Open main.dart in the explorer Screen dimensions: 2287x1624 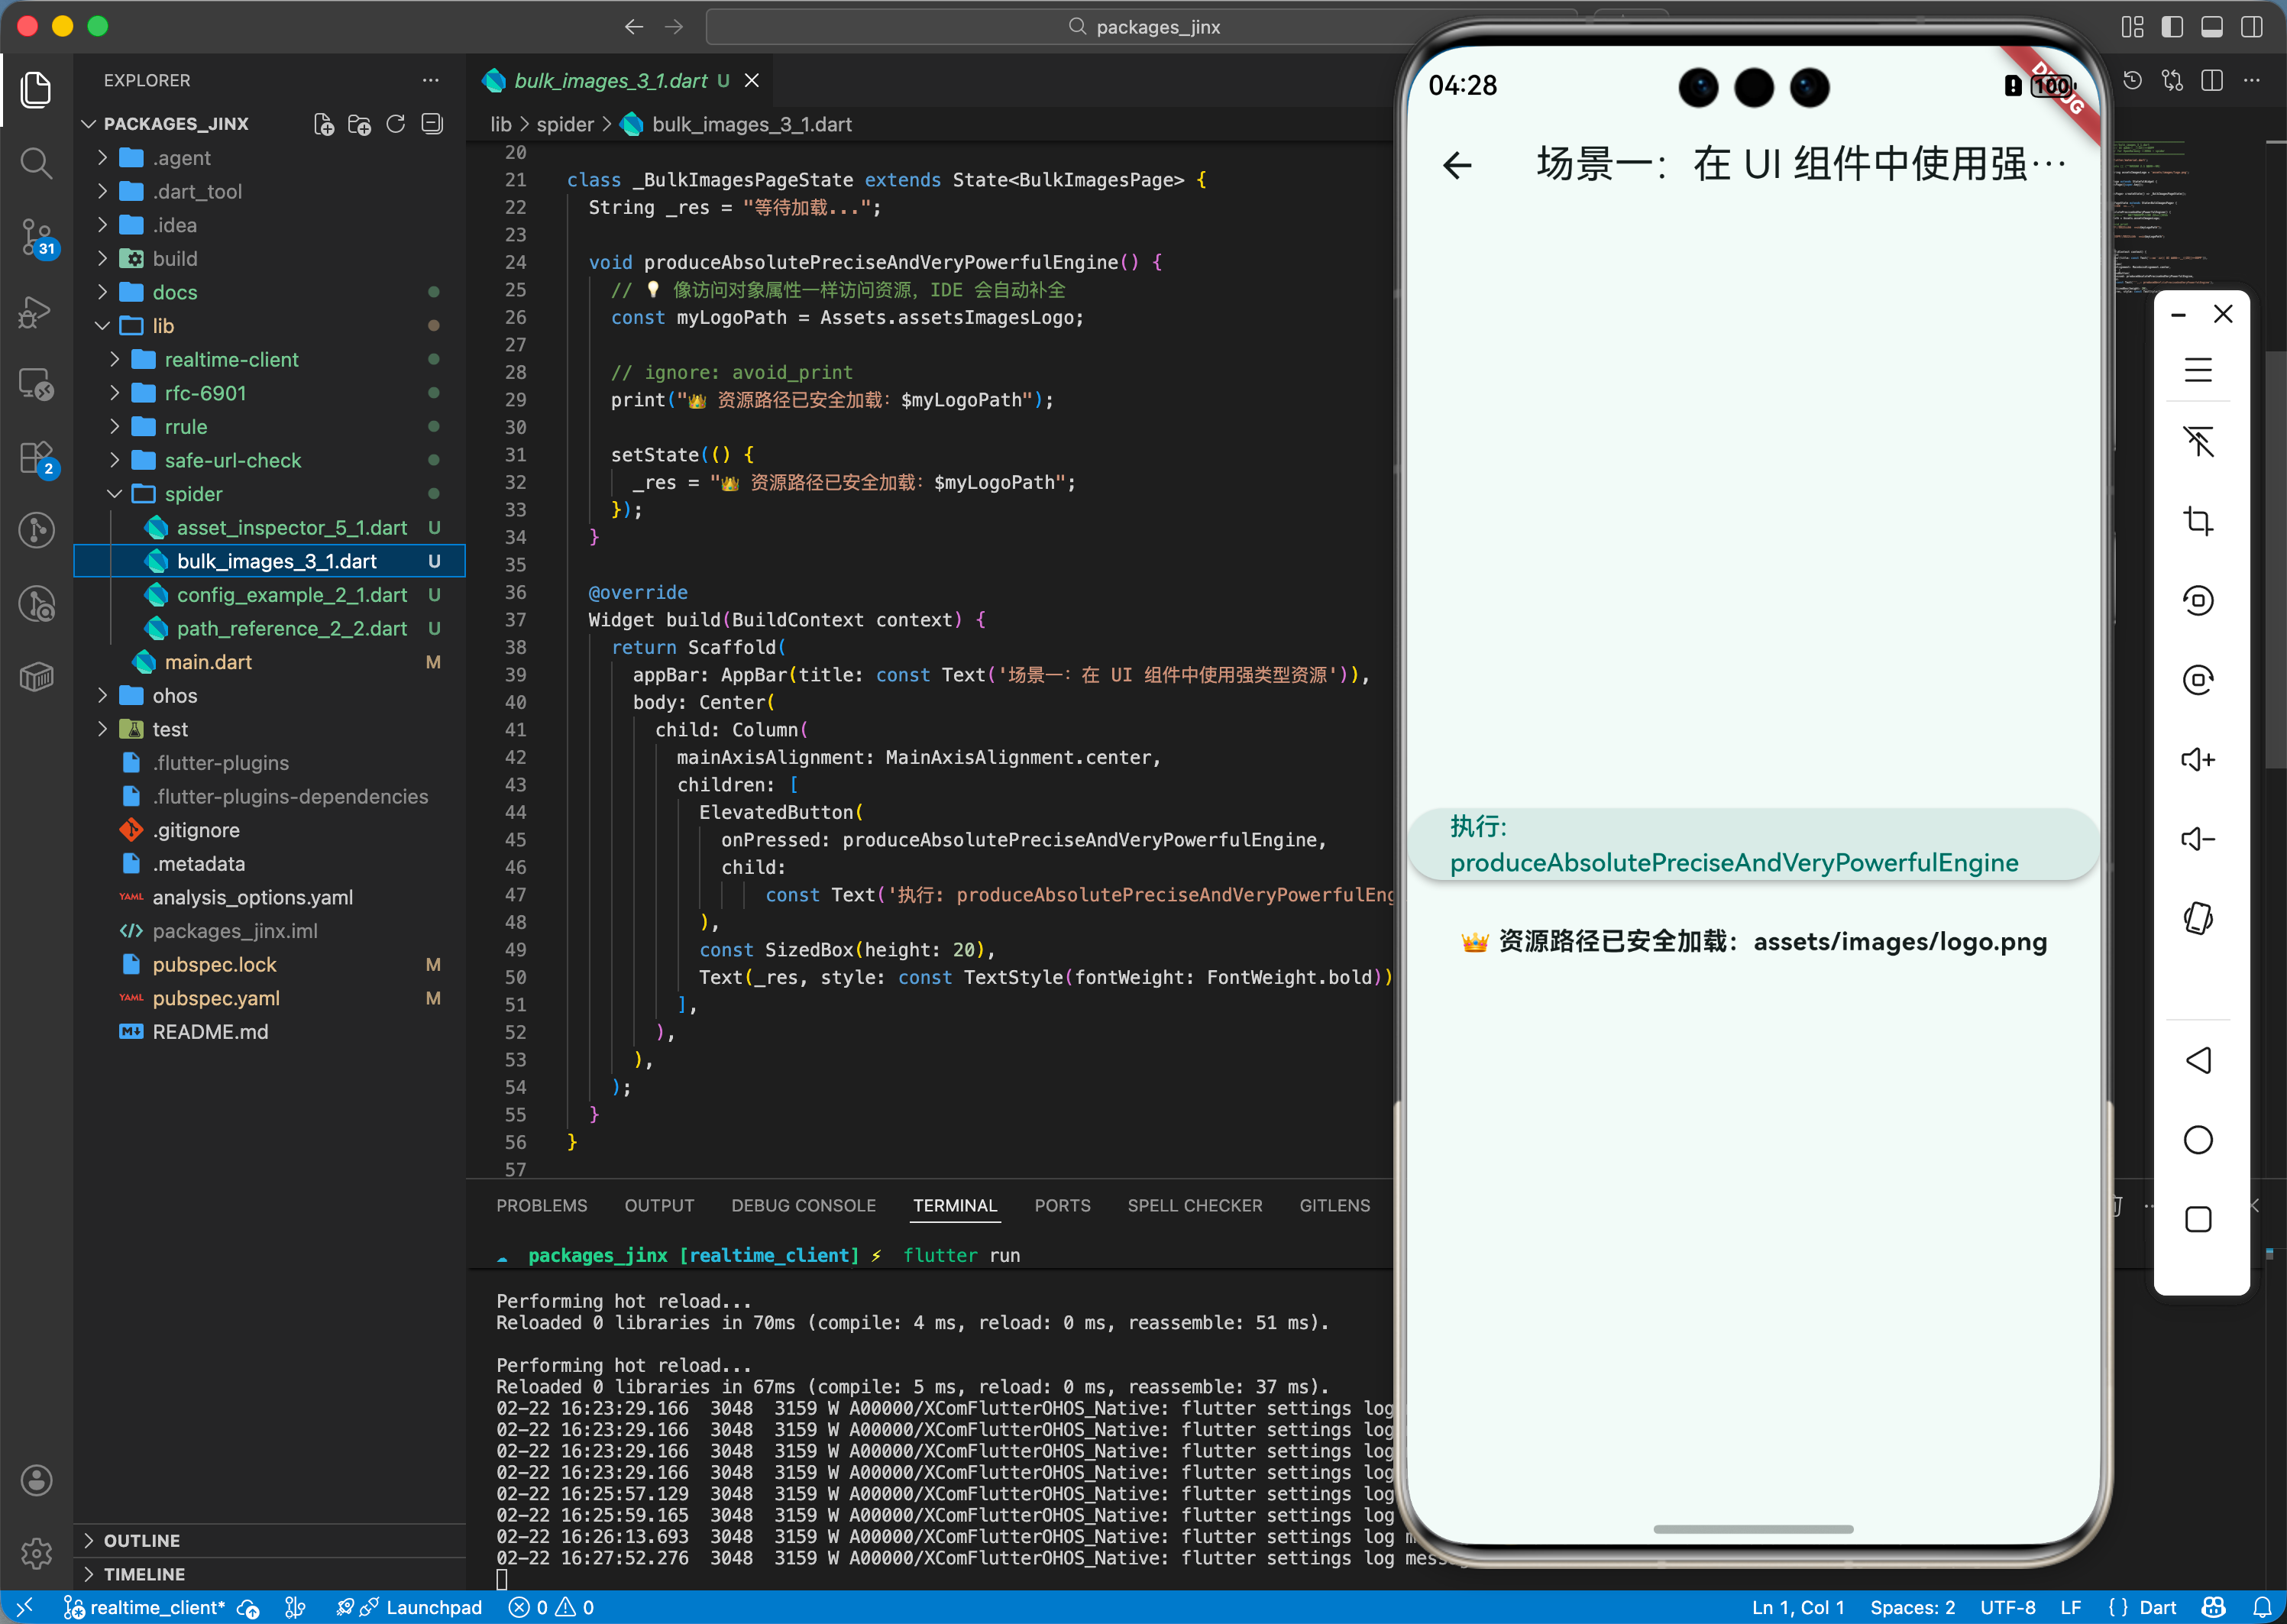coord(208,662)
